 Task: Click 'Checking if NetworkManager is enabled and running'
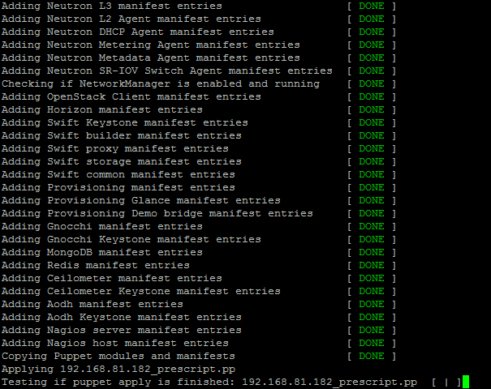coord(161,83)
